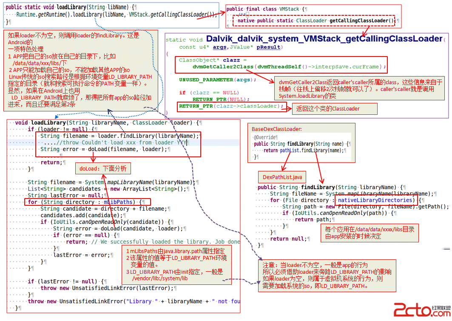Click the 'Runtime.getRuntime().loadLibrary(libName, ...' code line
This screenshot has height=321, width=452.
pos(117,14)
